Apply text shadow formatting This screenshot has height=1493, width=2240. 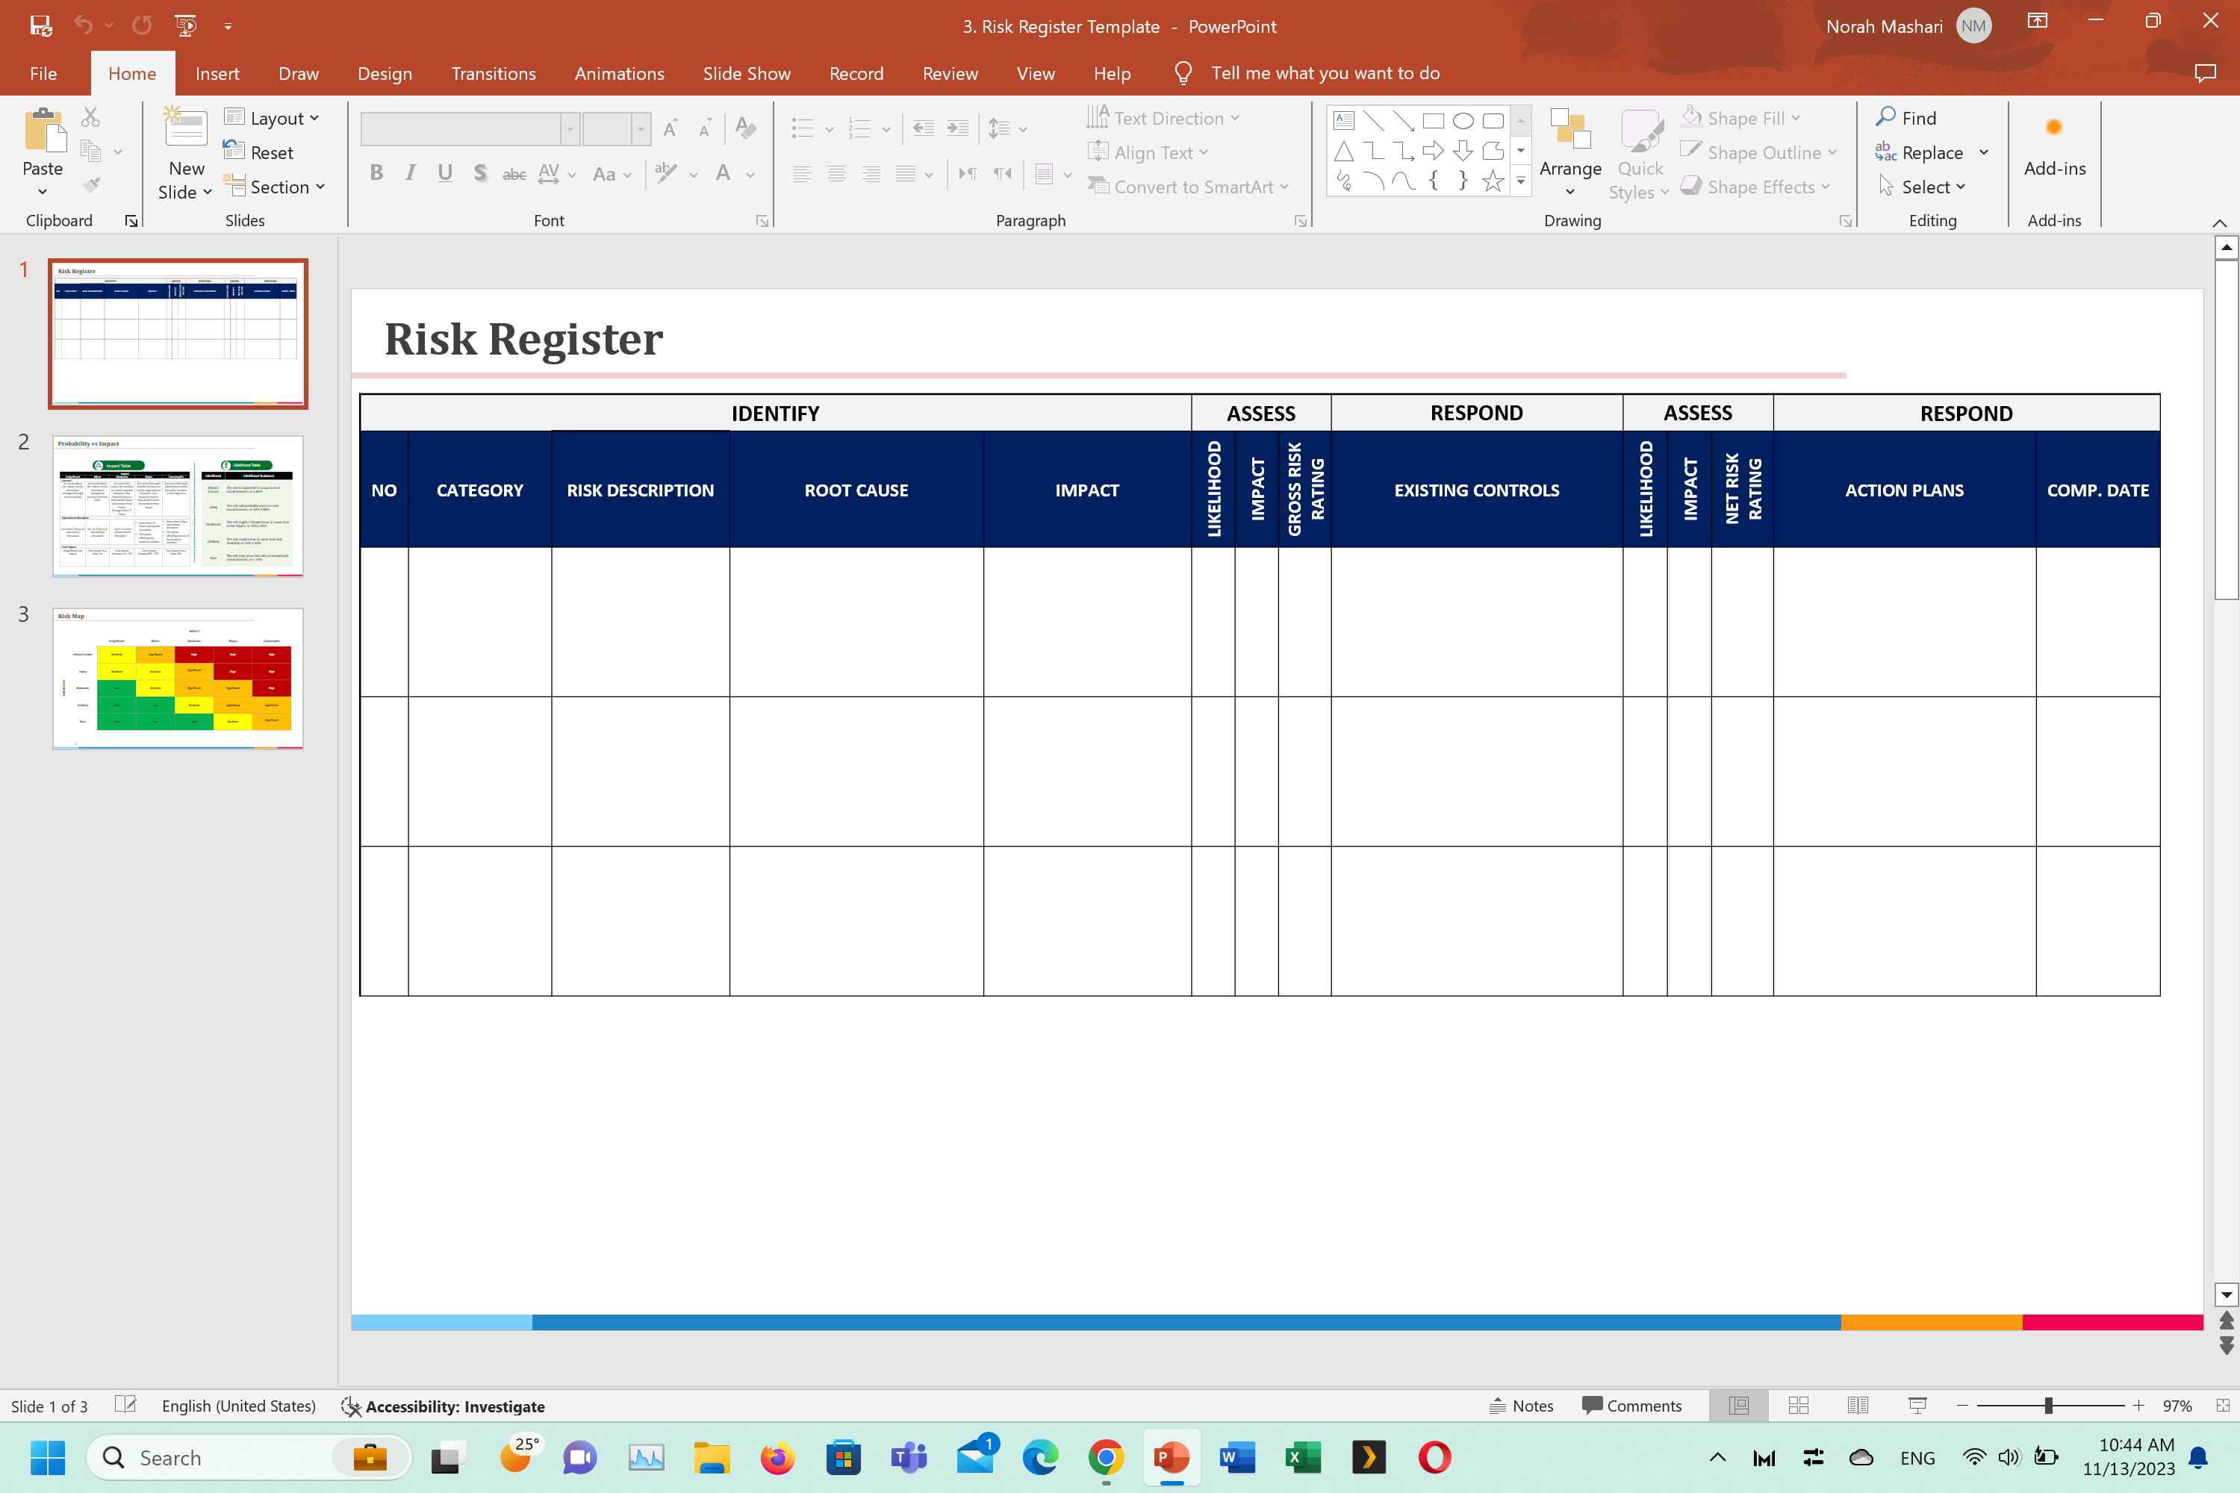coord(480,173)
